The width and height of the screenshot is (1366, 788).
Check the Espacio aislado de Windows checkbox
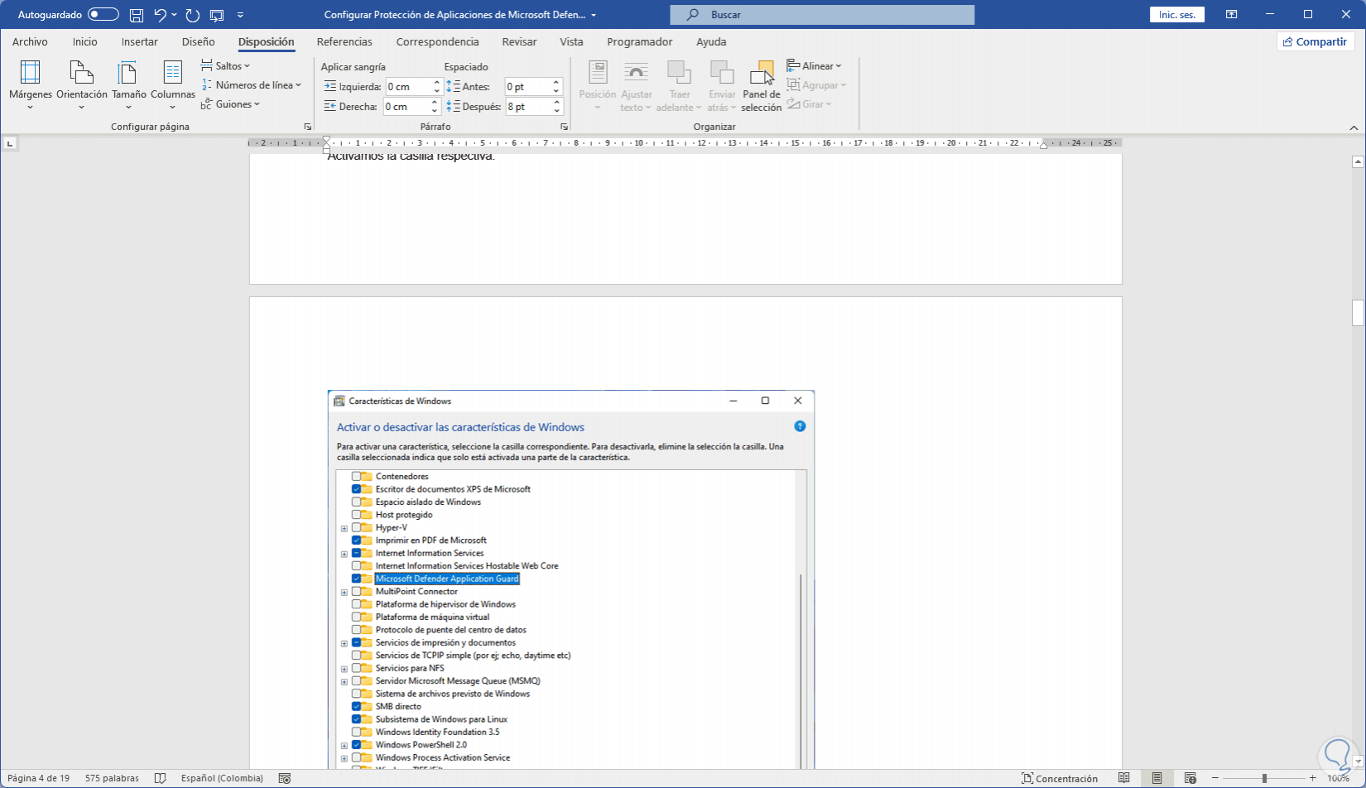point(357,502)
